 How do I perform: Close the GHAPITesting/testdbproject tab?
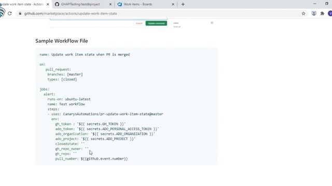pyautogui.click(x=110, y=4)
